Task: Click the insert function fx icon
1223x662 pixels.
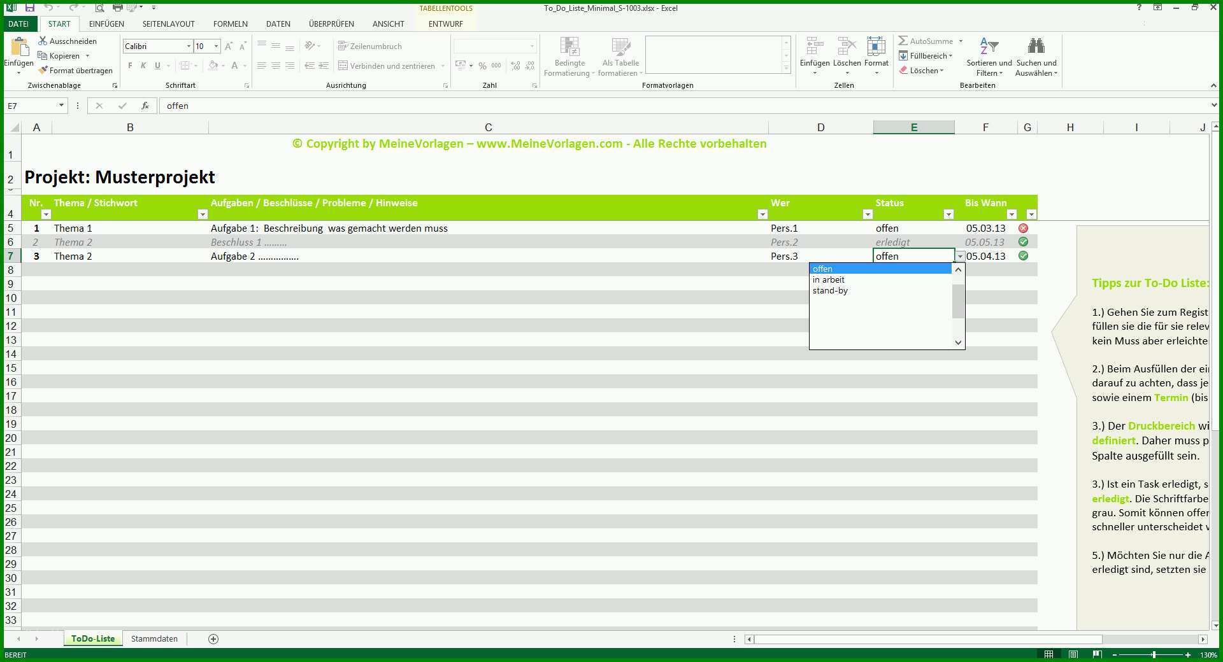Action: pos(145,106)
